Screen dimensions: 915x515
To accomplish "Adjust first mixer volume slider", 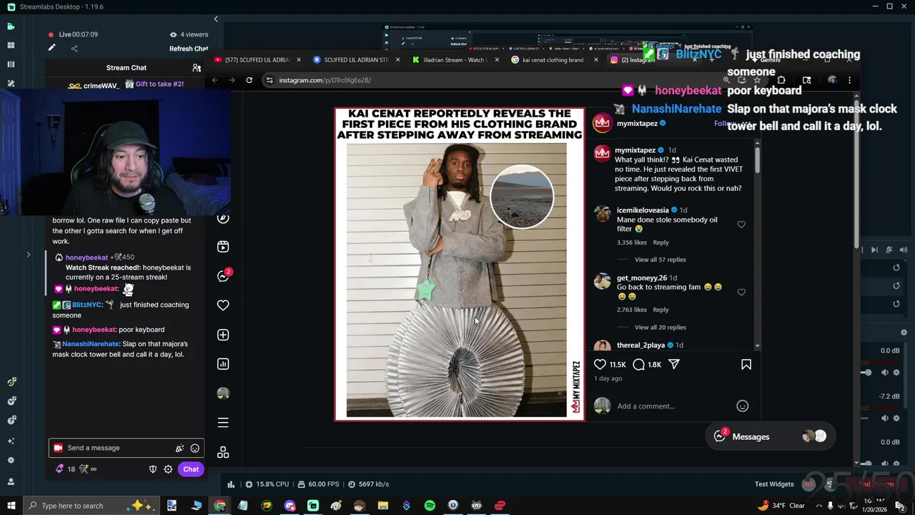I will tap(868, 373).
